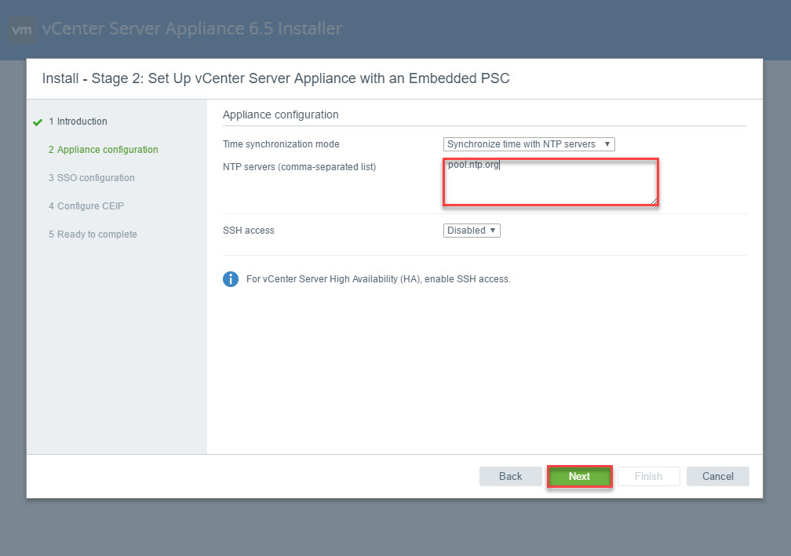This screenshot has height=556, width=791.
Task: Click the vCenter Server Appliance 6.5 Installer title
Action: (192, 29)
